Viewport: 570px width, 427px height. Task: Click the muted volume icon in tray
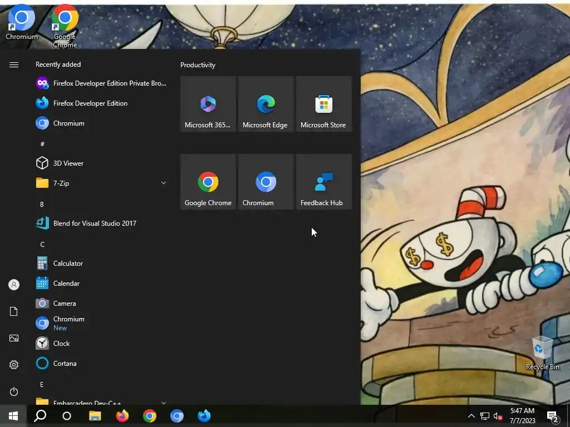[x=498, y=416]
